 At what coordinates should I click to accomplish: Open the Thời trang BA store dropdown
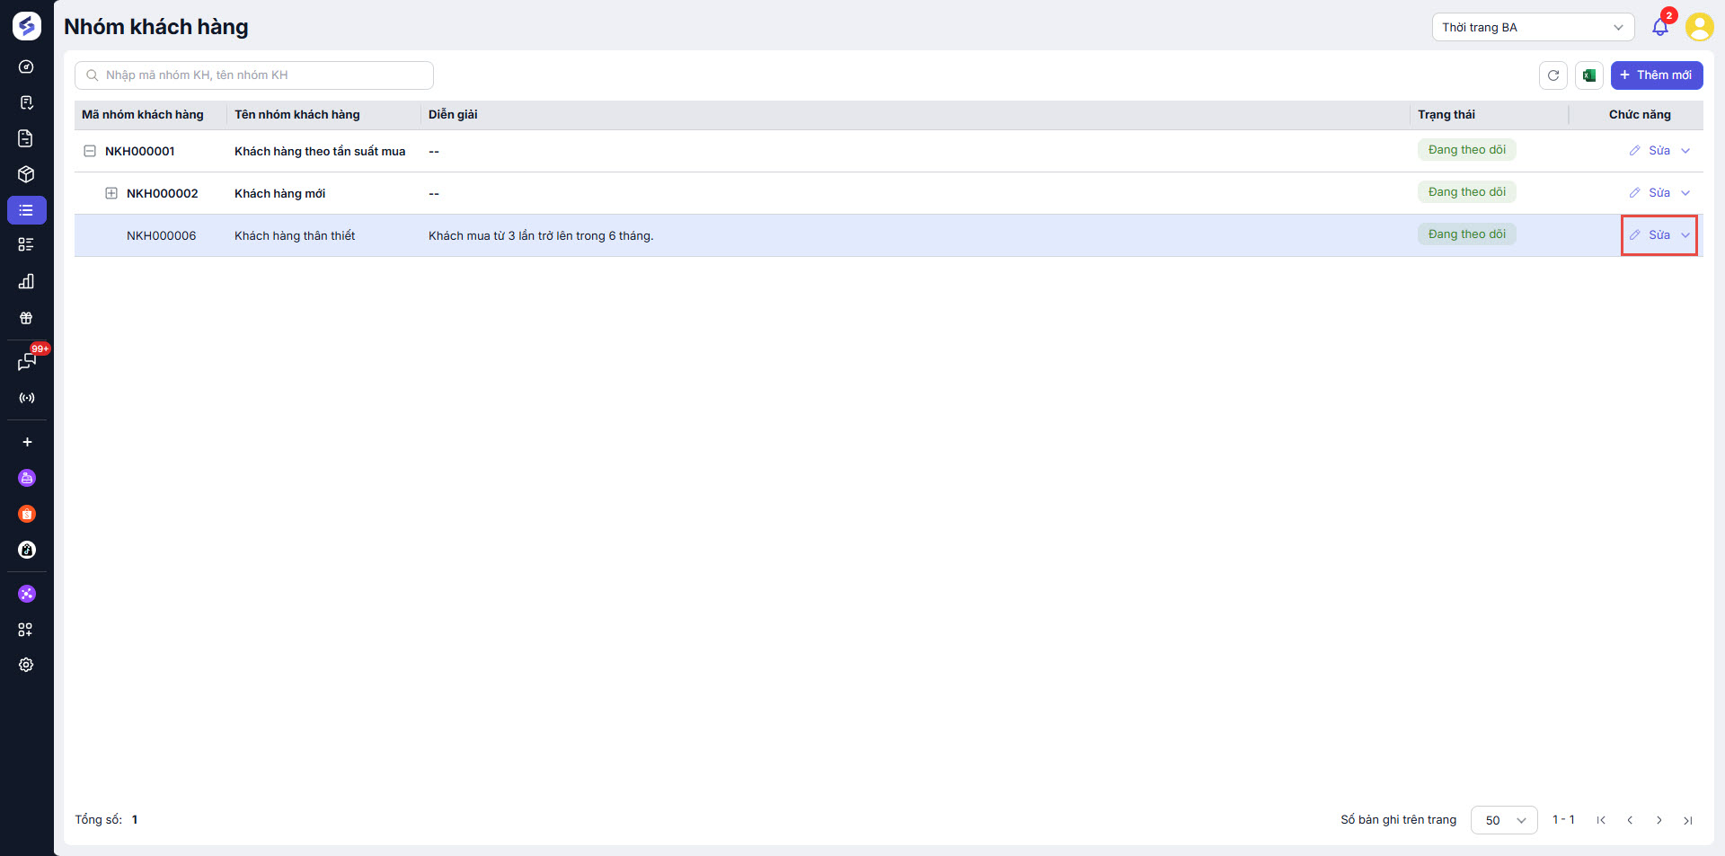click(1533, 27)
